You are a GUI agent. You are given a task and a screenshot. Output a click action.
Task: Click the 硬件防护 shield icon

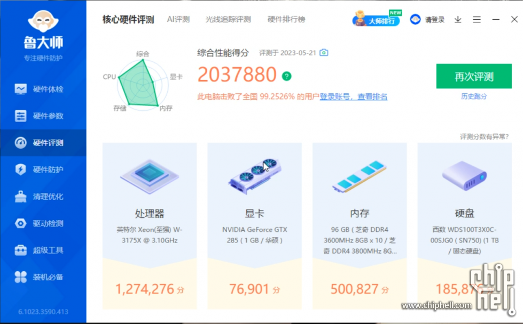[20, 169]
